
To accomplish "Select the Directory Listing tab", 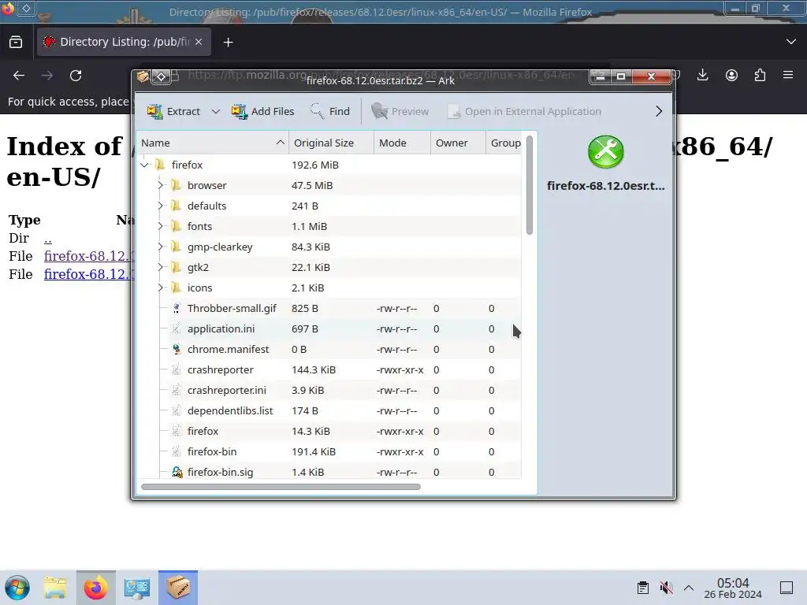I will pos(124,43).
